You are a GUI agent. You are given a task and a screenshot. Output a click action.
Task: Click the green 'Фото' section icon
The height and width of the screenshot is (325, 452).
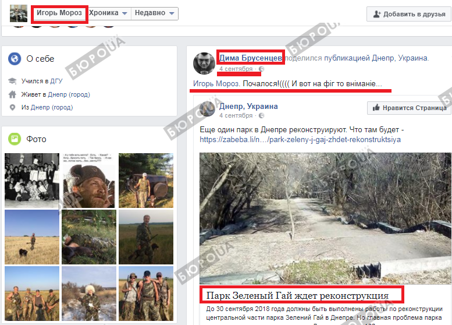coord(15,139)
